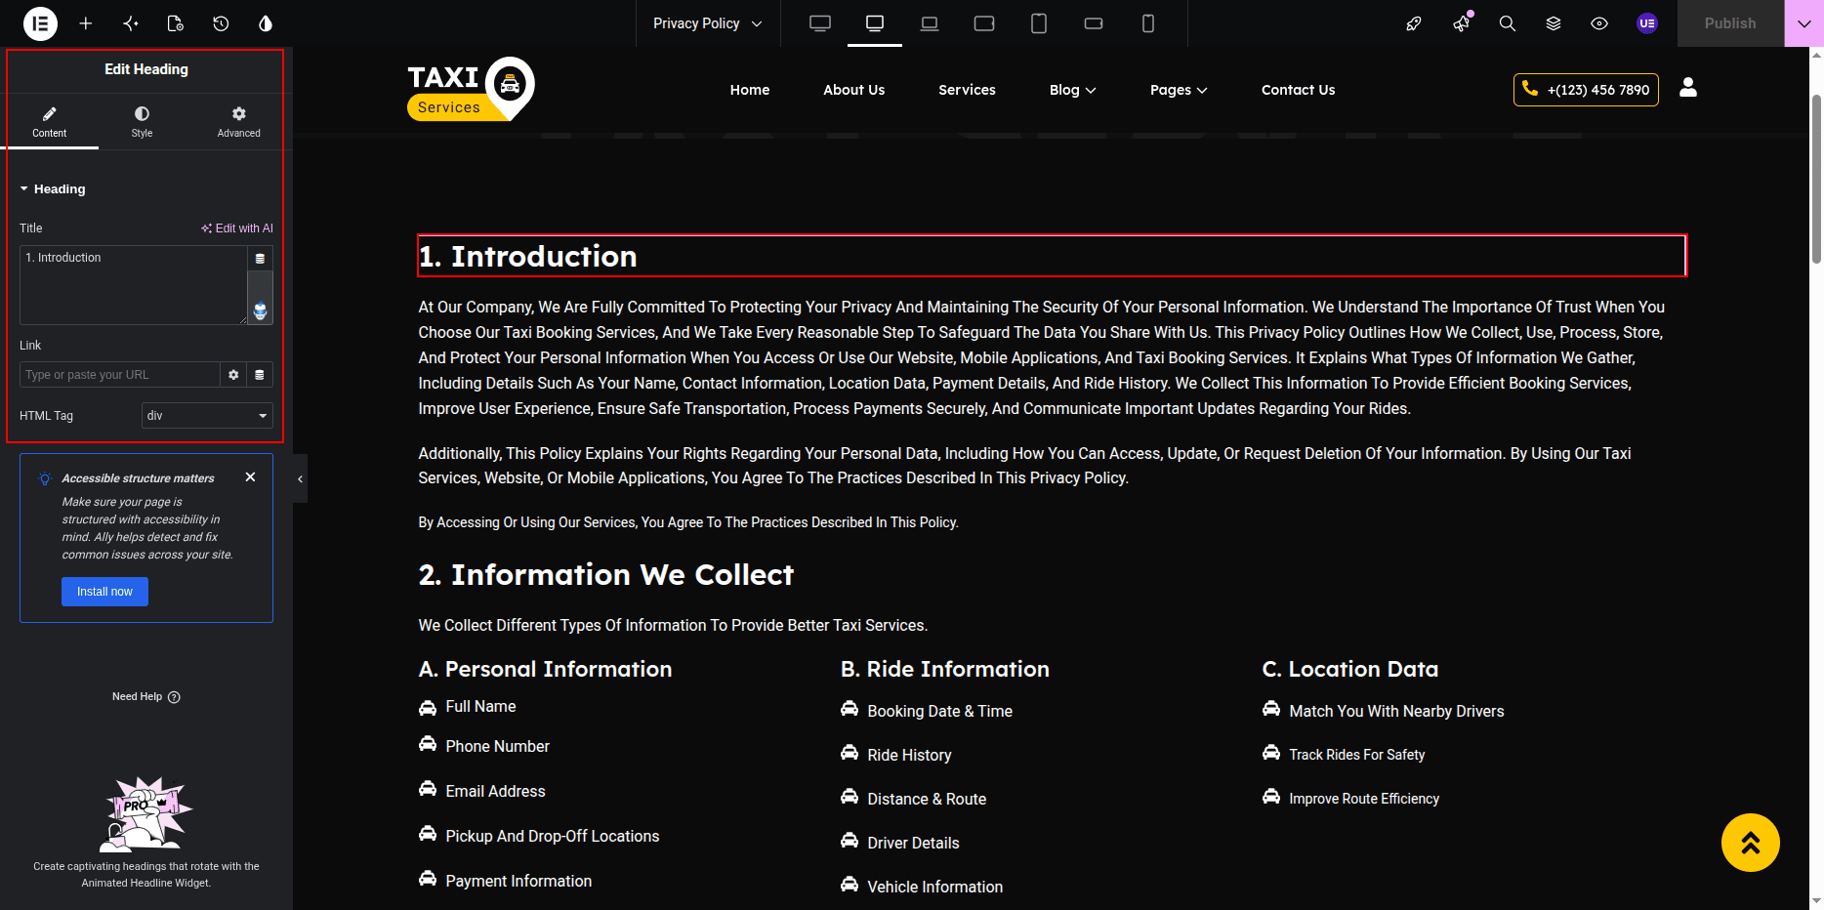Image resolution: width=1824 pixels, height=910 pixels.
Task: Expand the Pages menu in site header
Action: point(1179,90)
